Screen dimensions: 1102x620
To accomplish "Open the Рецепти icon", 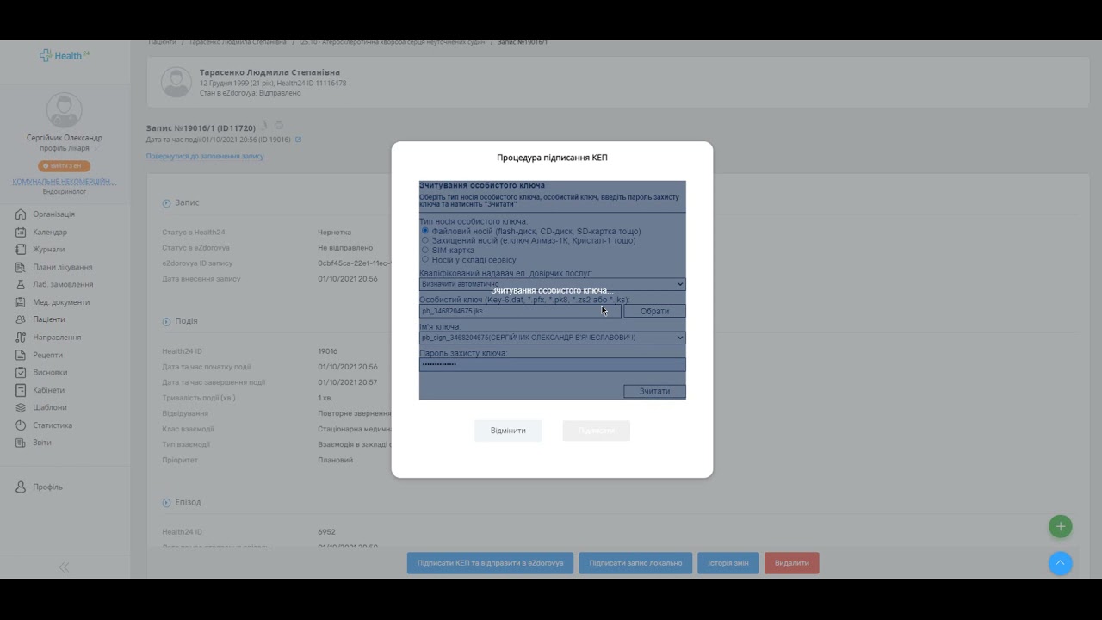I will tap(21, 355).
